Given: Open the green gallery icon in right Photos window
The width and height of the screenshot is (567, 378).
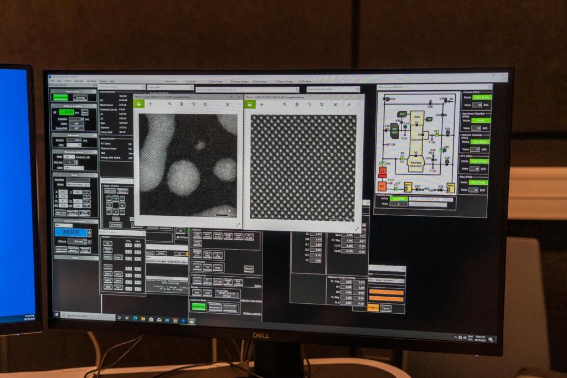Looking at the screenshot, I should point(250,105).
